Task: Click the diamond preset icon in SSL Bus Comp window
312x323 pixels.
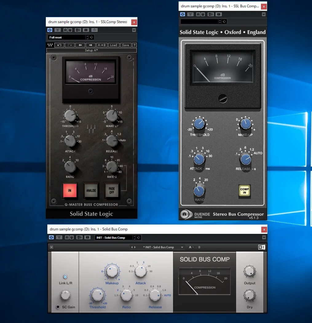Action: (224, 22)
